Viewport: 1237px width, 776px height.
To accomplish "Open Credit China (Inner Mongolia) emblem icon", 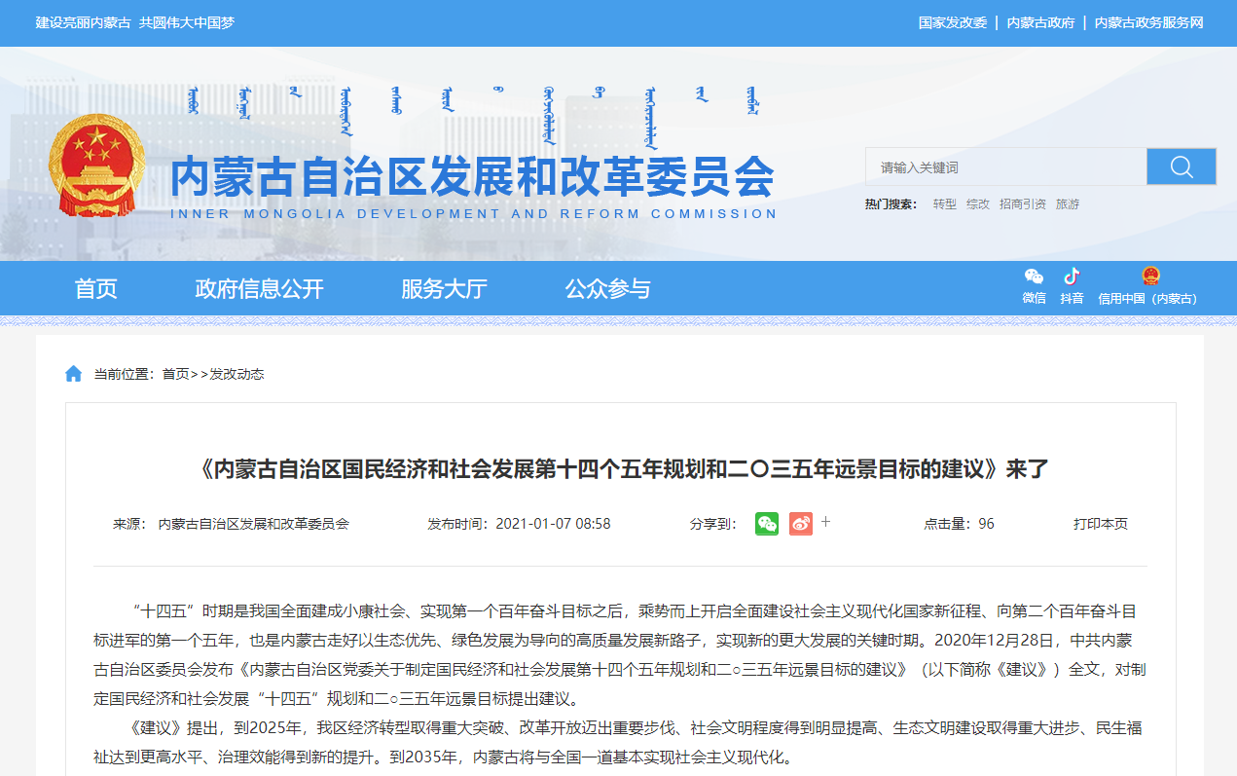I will pyautogui.click(x=1150, y=277).
